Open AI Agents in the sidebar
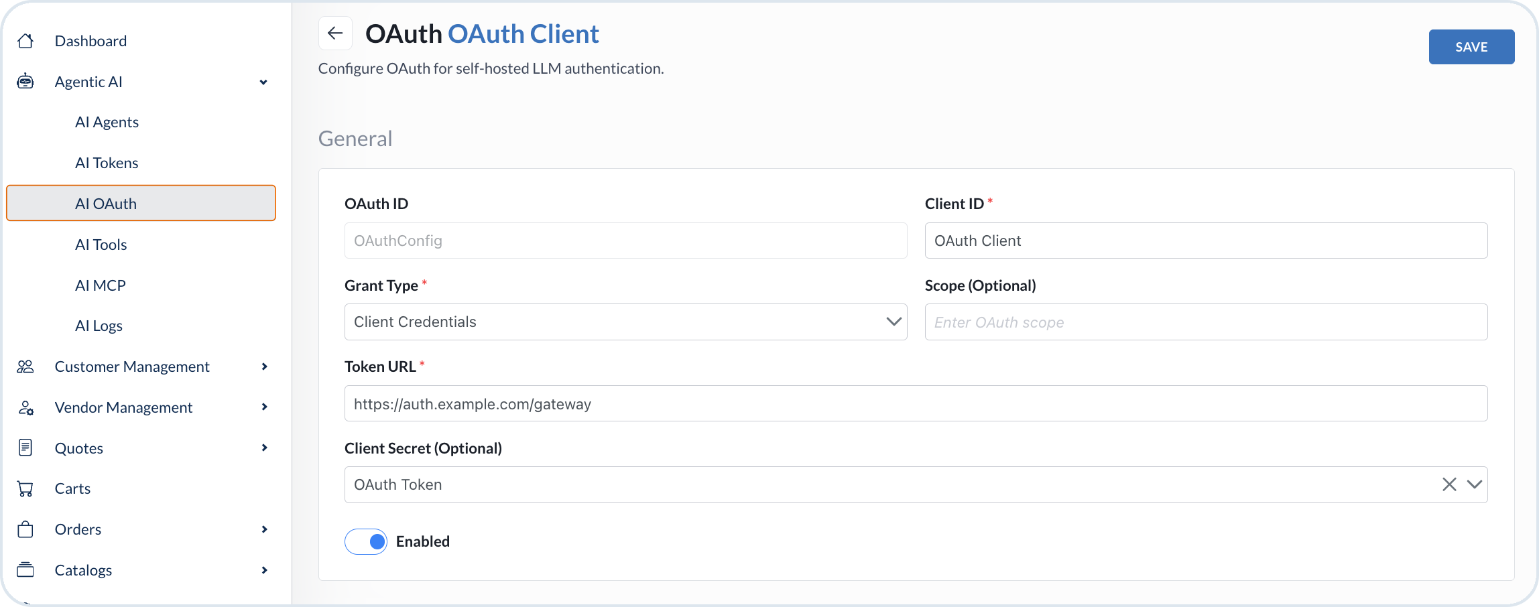The image size is (1539, 607). click(x=107, y=122)
